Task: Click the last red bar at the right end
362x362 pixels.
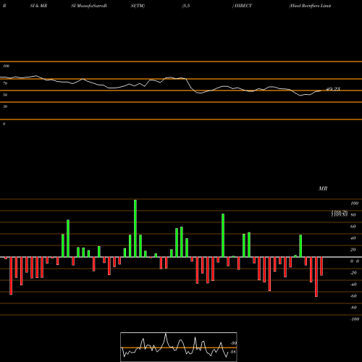Action: click(x=321, y=266)
